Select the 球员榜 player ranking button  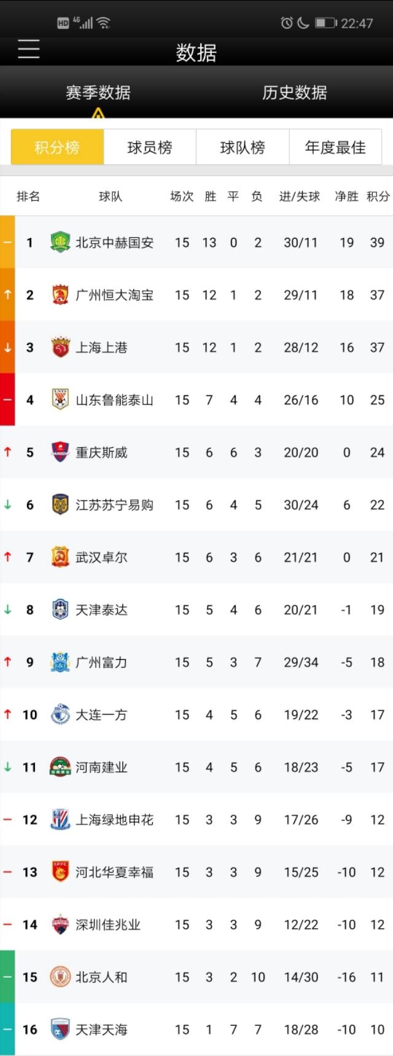(150, 147)
